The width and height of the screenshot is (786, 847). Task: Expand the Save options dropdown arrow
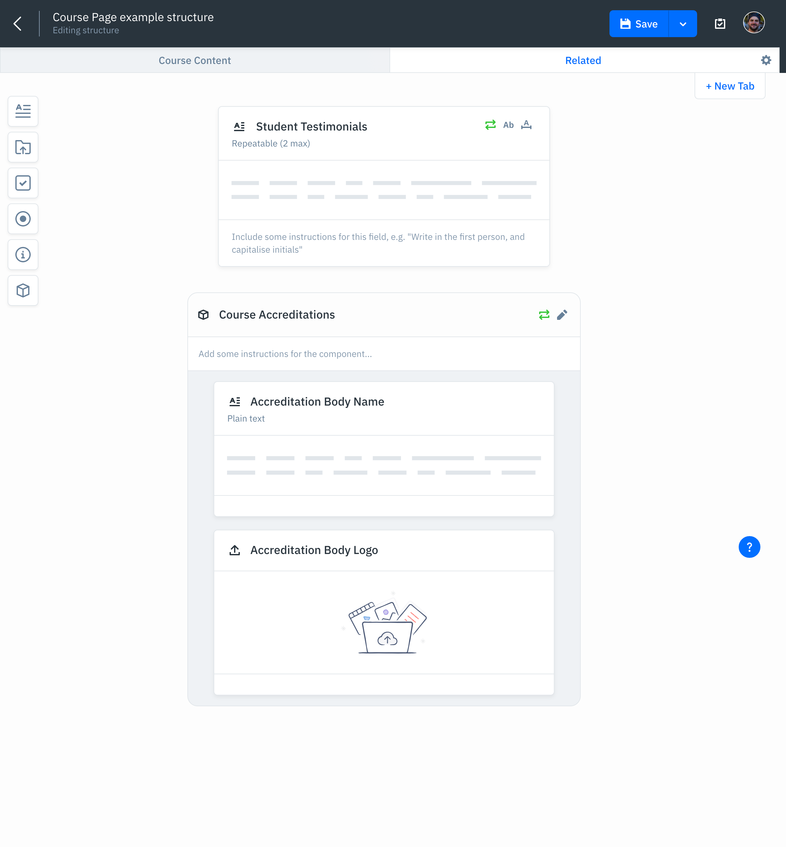point(683,24)
